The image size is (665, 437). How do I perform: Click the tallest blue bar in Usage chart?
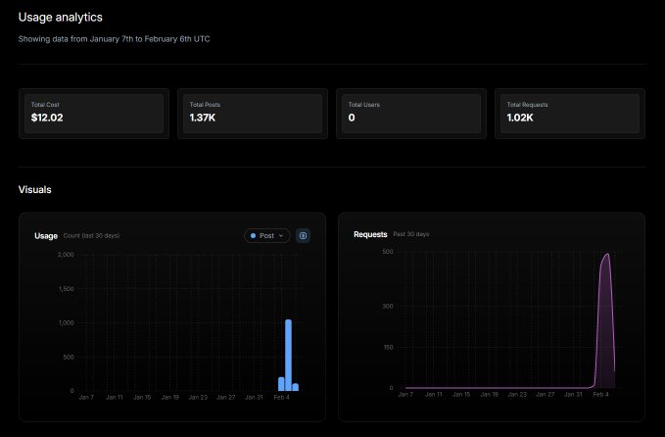(x=288, y=355)
